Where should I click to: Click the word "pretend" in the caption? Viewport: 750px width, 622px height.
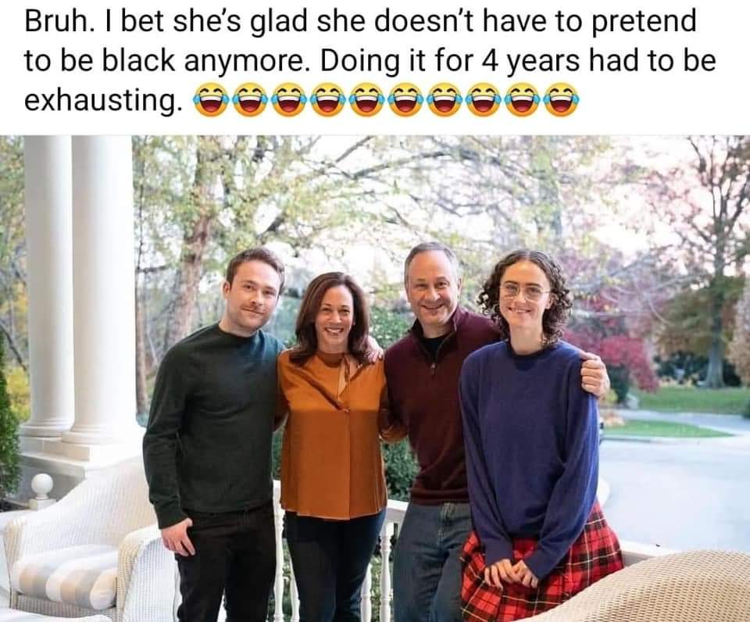pyautogui.click(x=644, y=22)
